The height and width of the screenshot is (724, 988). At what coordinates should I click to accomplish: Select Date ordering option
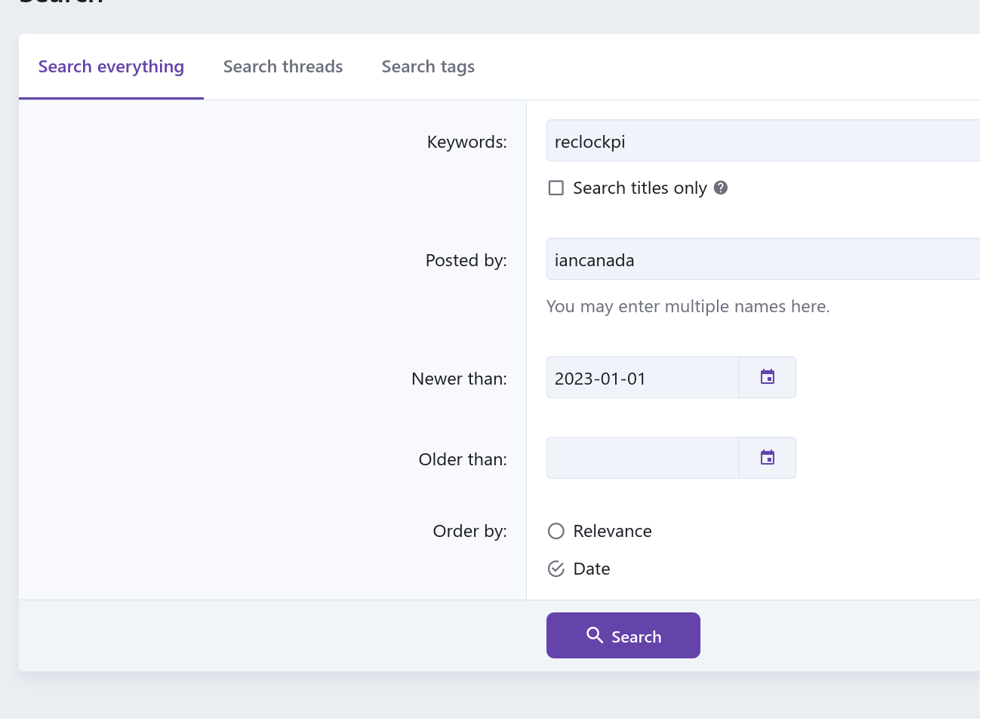(x=556, y=569)
